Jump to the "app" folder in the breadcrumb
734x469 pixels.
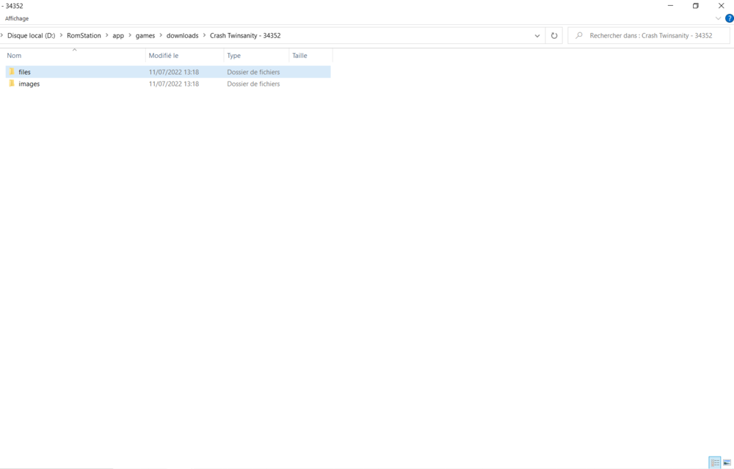[x=118, y=35]
